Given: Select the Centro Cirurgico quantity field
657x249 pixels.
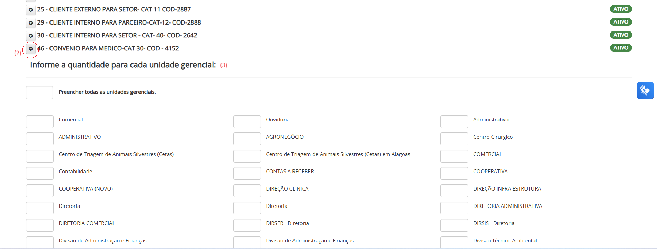Looking at the screenshot, I should coord(454,139).
